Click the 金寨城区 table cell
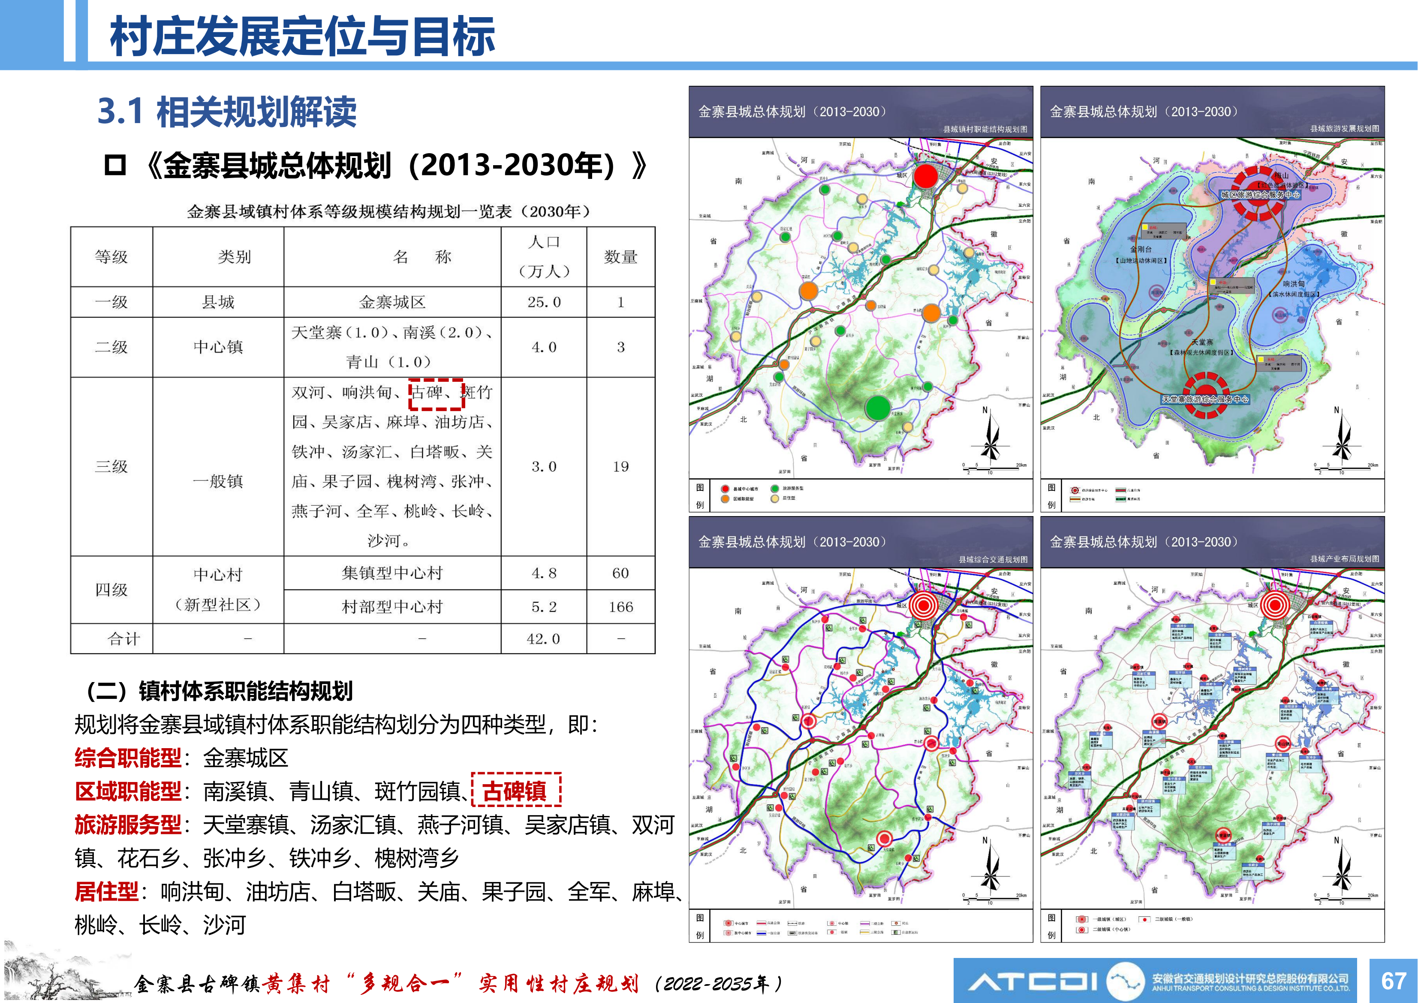This screenshot has height=1003, width=1418. [x=392, y=302]
